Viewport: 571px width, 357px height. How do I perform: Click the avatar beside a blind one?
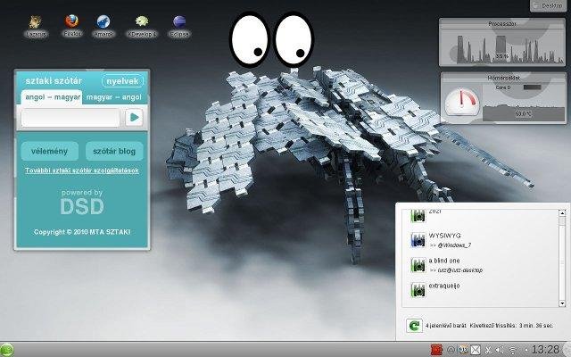point(418,265)
